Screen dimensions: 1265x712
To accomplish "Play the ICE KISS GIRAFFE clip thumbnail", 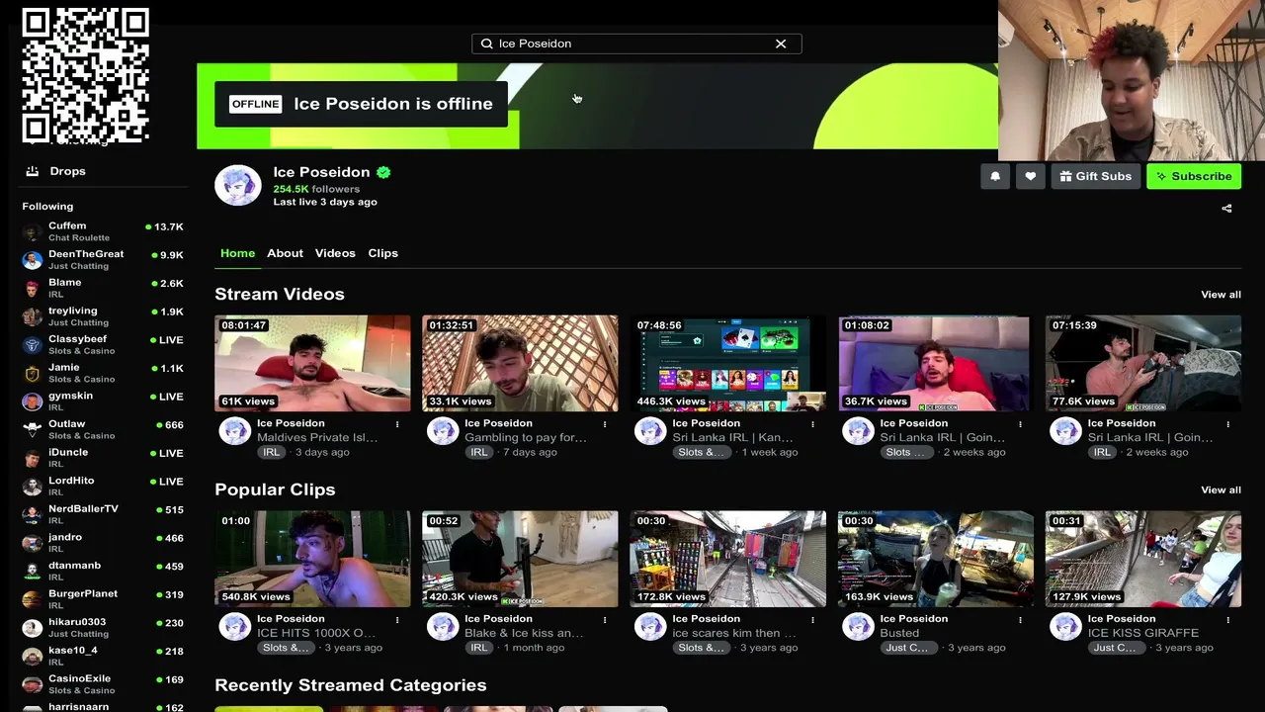I will [1142, 559].
